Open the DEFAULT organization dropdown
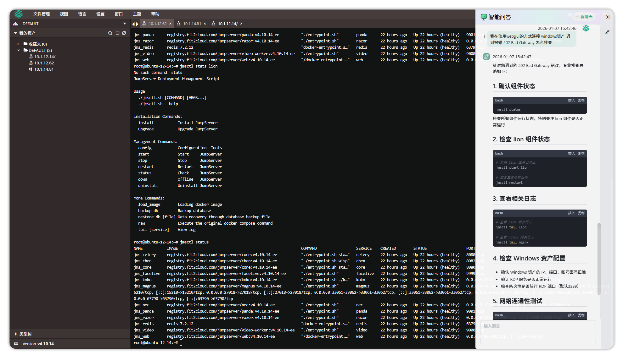Image resolution: width=623 pixels, height=355 pixels. [x=125, y=24]
